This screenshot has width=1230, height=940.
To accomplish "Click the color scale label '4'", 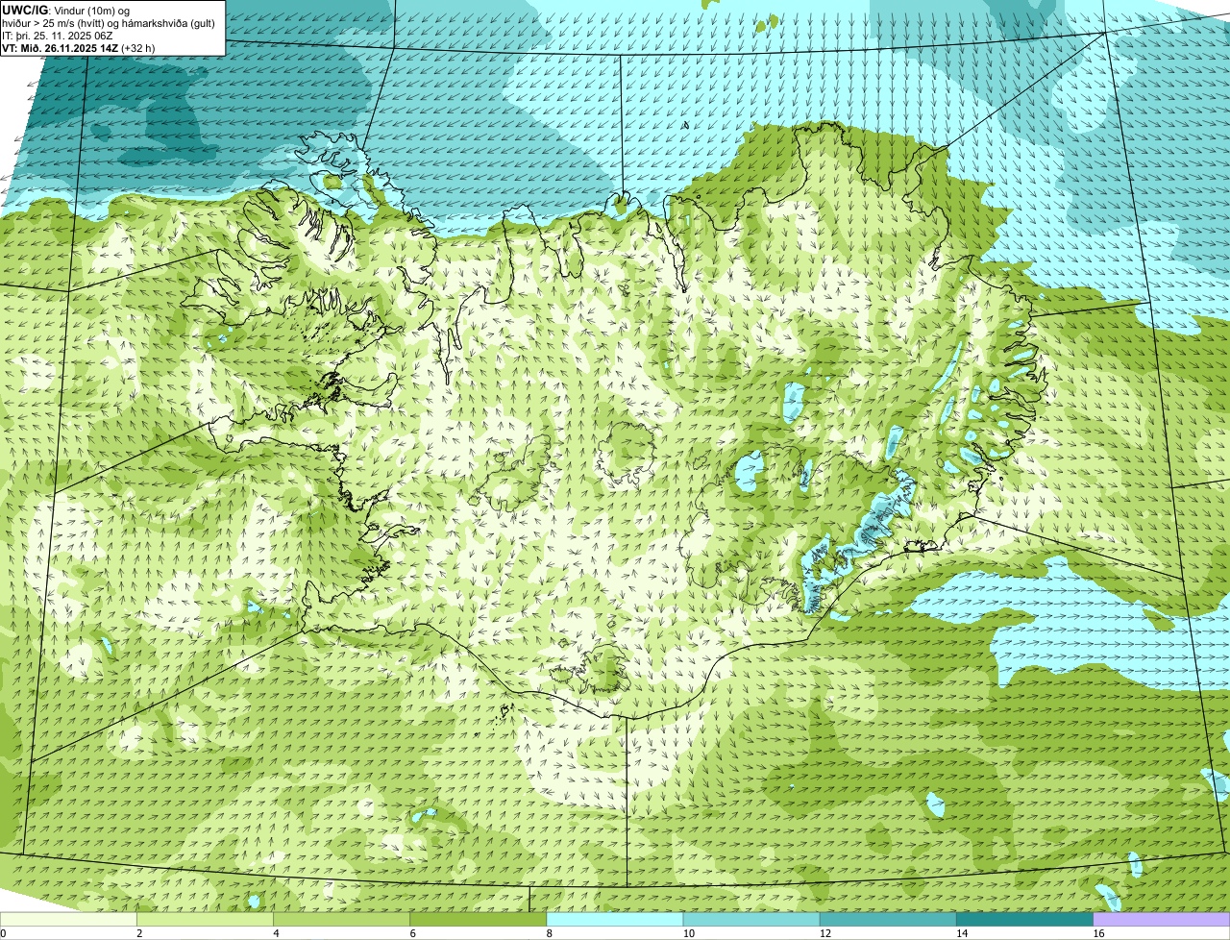I will pos(276,933).
